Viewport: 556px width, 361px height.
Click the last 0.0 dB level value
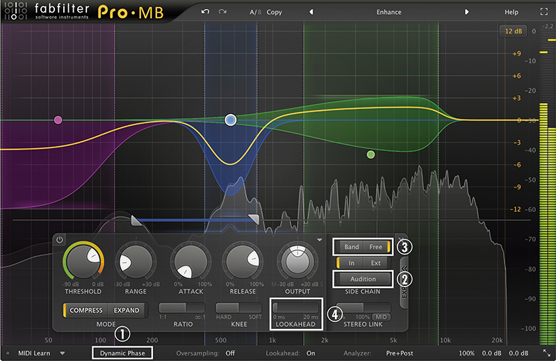pyautogui.click(x=518, y=353)
